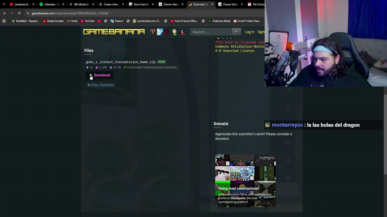The image size is (387, 217).
Task: Reload the page with the refresh icon
Action: click(x=19, y=13)
